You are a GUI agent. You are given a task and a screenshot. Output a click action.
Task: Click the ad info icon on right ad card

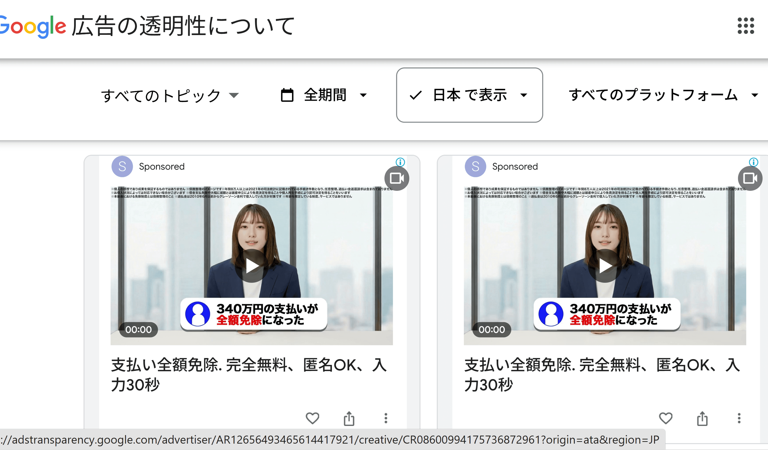click(x=753, y=162)
